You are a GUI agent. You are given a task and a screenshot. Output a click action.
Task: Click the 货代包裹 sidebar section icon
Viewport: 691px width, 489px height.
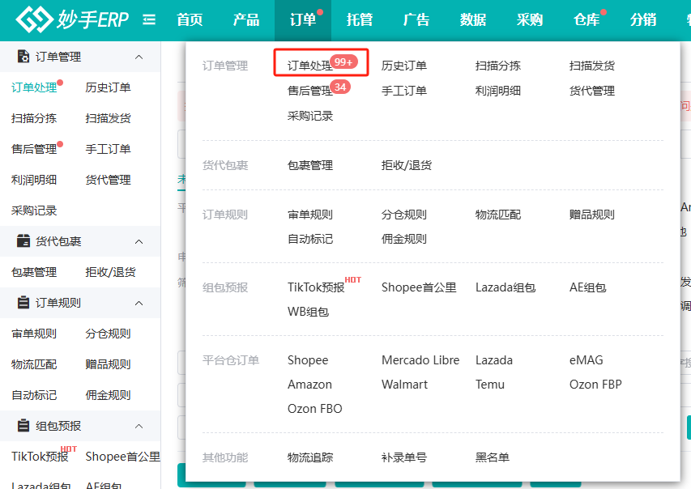tap(23, 241)
